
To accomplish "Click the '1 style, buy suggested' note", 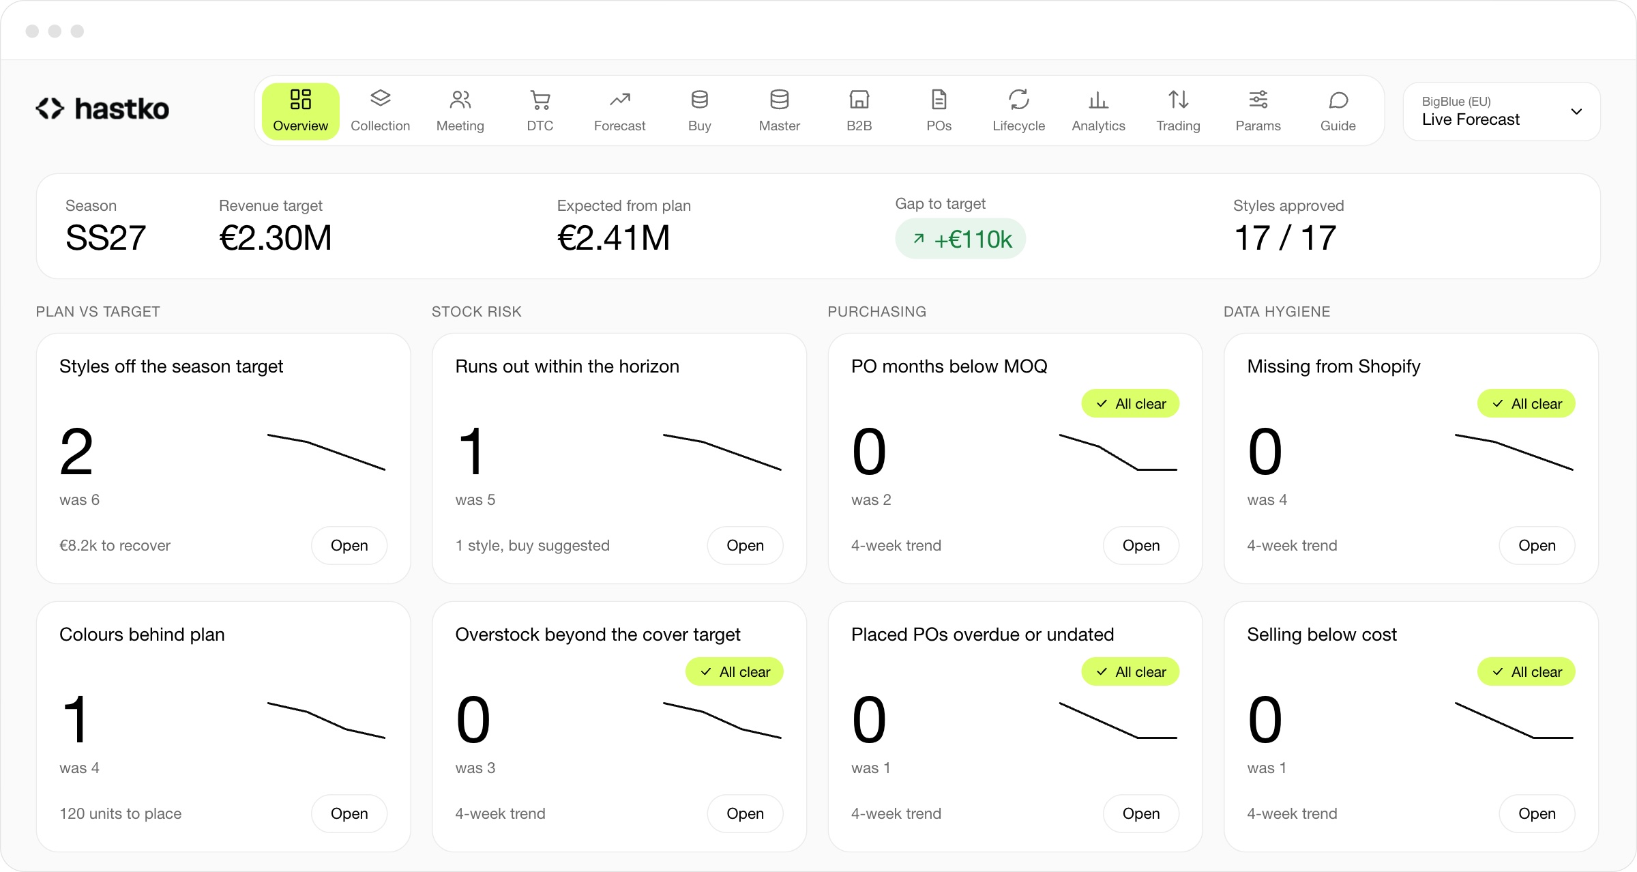I will pos(532,545).
